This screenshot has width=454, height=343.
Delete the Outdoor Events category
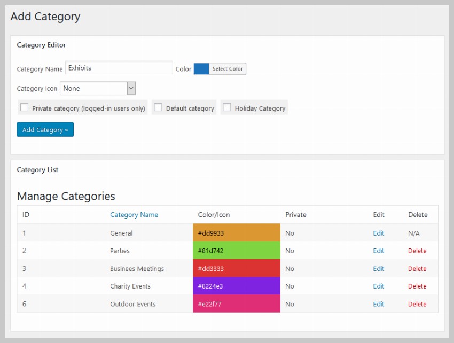pyautogui.click(x=417, y=304)
